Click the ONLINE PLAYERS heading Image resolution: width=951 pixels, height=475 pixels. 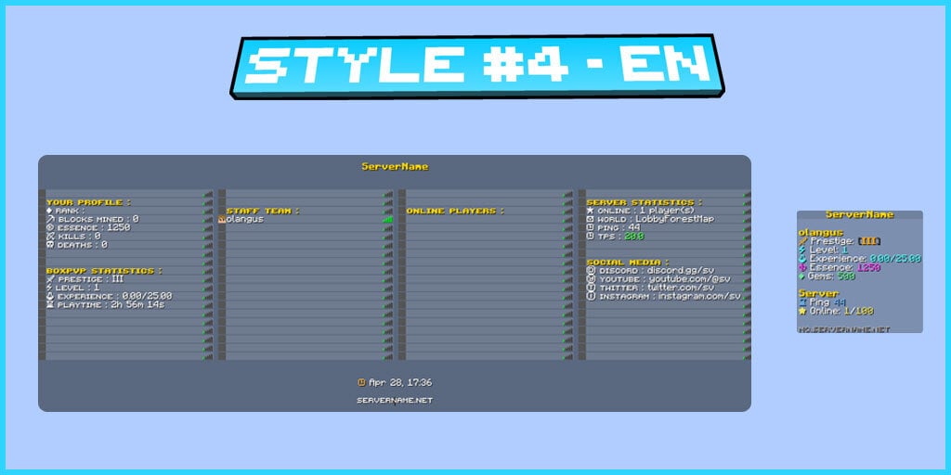455,211
